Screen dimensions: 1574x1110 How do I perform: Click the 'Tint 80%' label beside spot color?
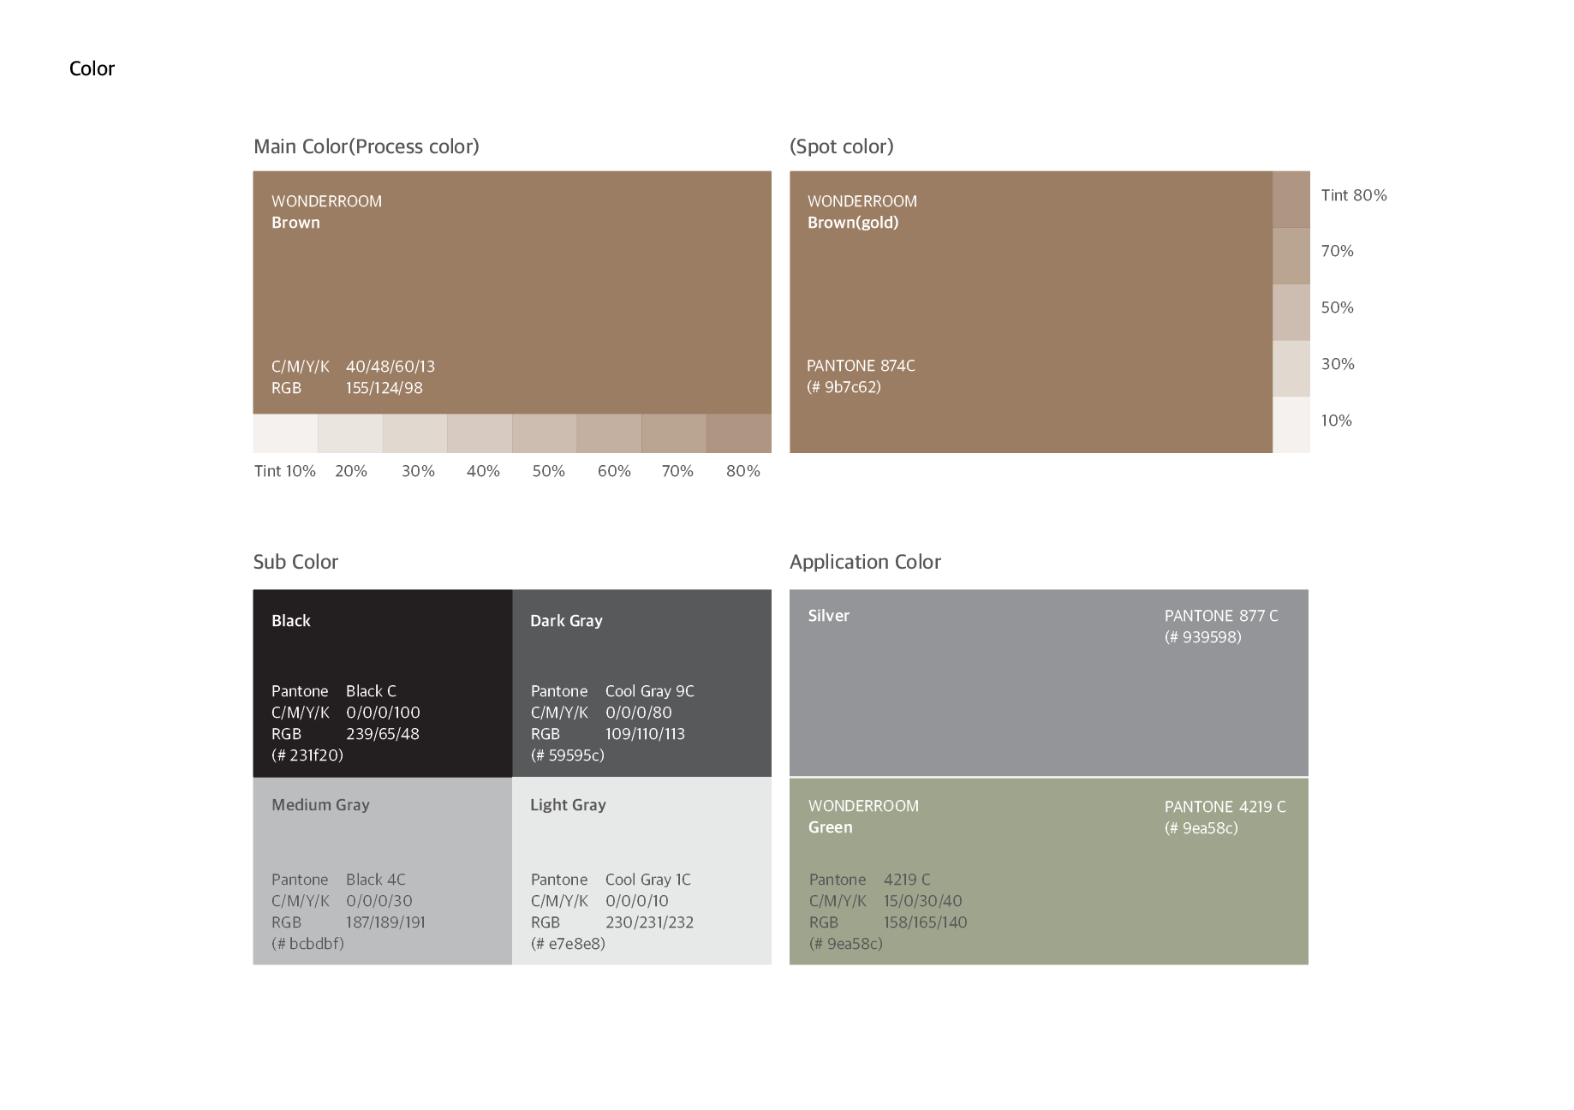[1354, 195]
